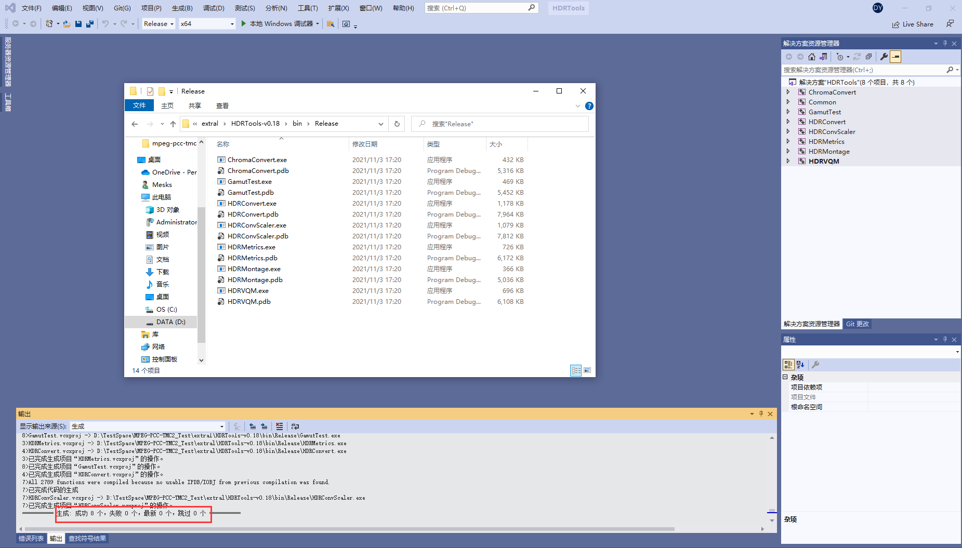
Task: Toggle word wrap in Output window
Action: coord(295,426)
